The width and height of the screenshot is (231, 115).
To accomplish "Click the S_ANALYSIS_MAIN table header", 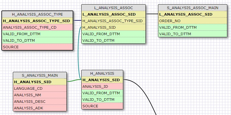I will [x=40, y=75].
